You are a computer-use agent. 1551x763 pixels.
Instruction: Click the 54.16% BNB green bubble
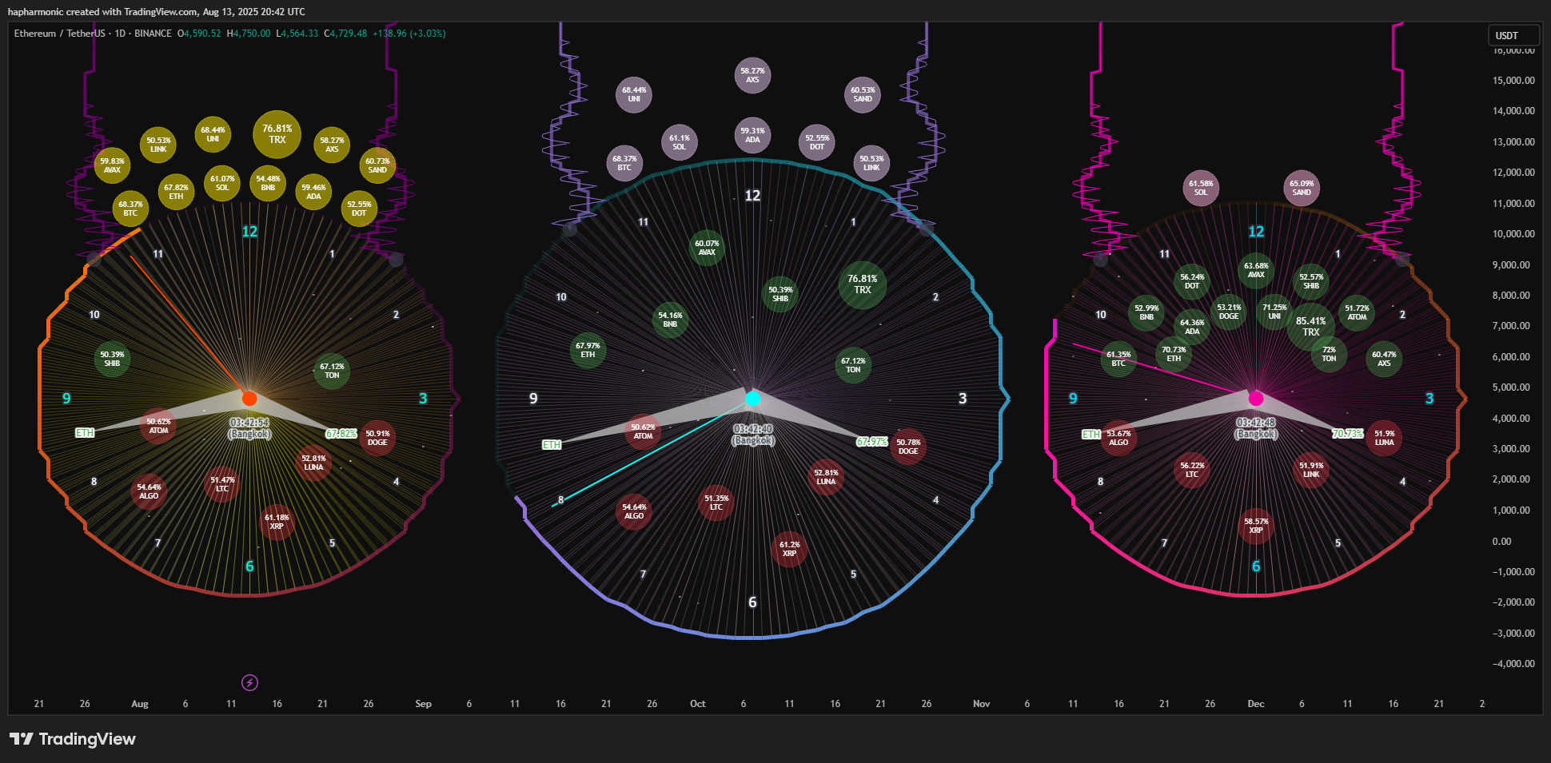pos(670,320)
